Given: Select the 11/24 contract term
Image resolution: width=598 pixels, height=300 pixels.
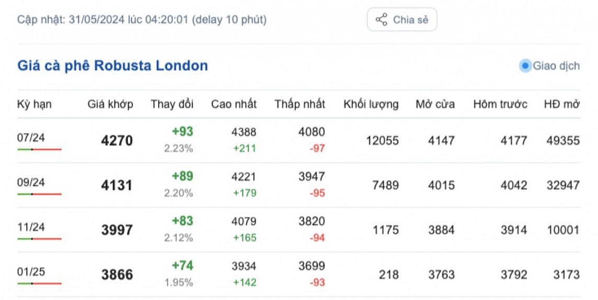Looking at the screenshot, I should pos(31,227).
